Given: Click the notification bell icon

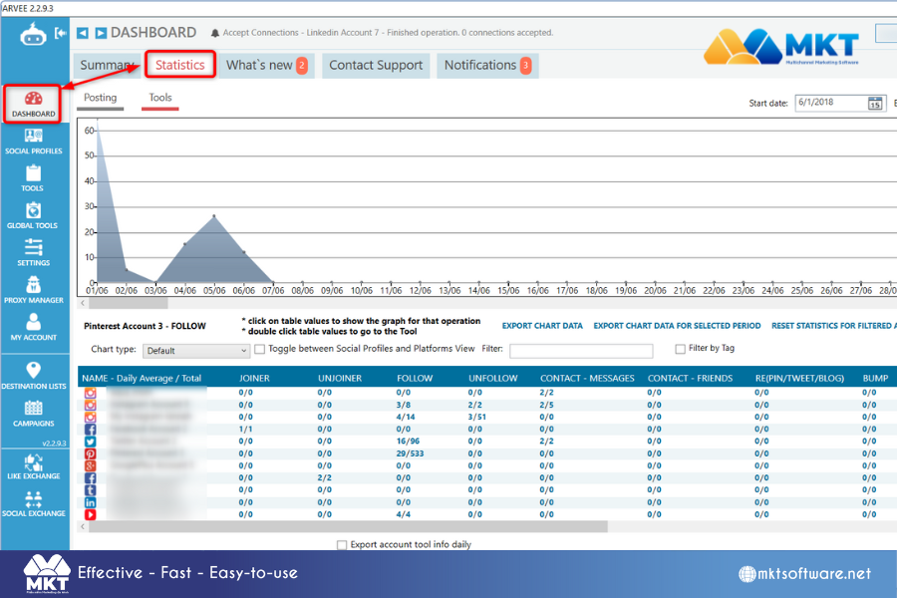Looking at the screenshot, I should click(x=215, y=33).
